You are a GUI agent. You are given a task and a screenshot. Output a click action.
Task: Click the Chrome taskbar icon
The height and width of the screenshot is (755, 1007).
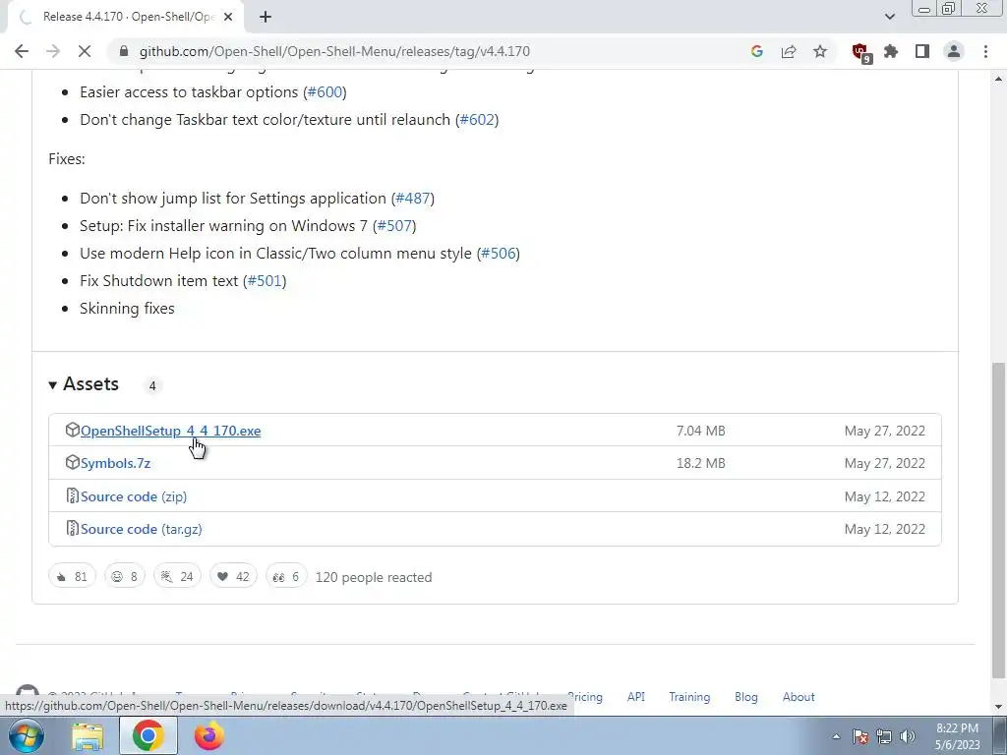148,735
